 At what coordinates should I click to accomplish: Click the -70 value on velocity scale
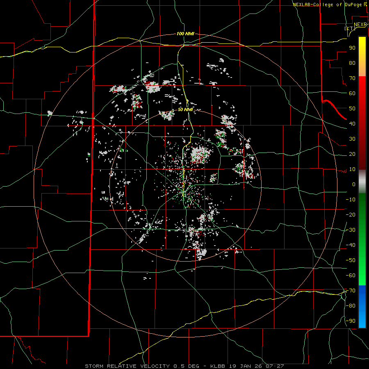(351, 291)
